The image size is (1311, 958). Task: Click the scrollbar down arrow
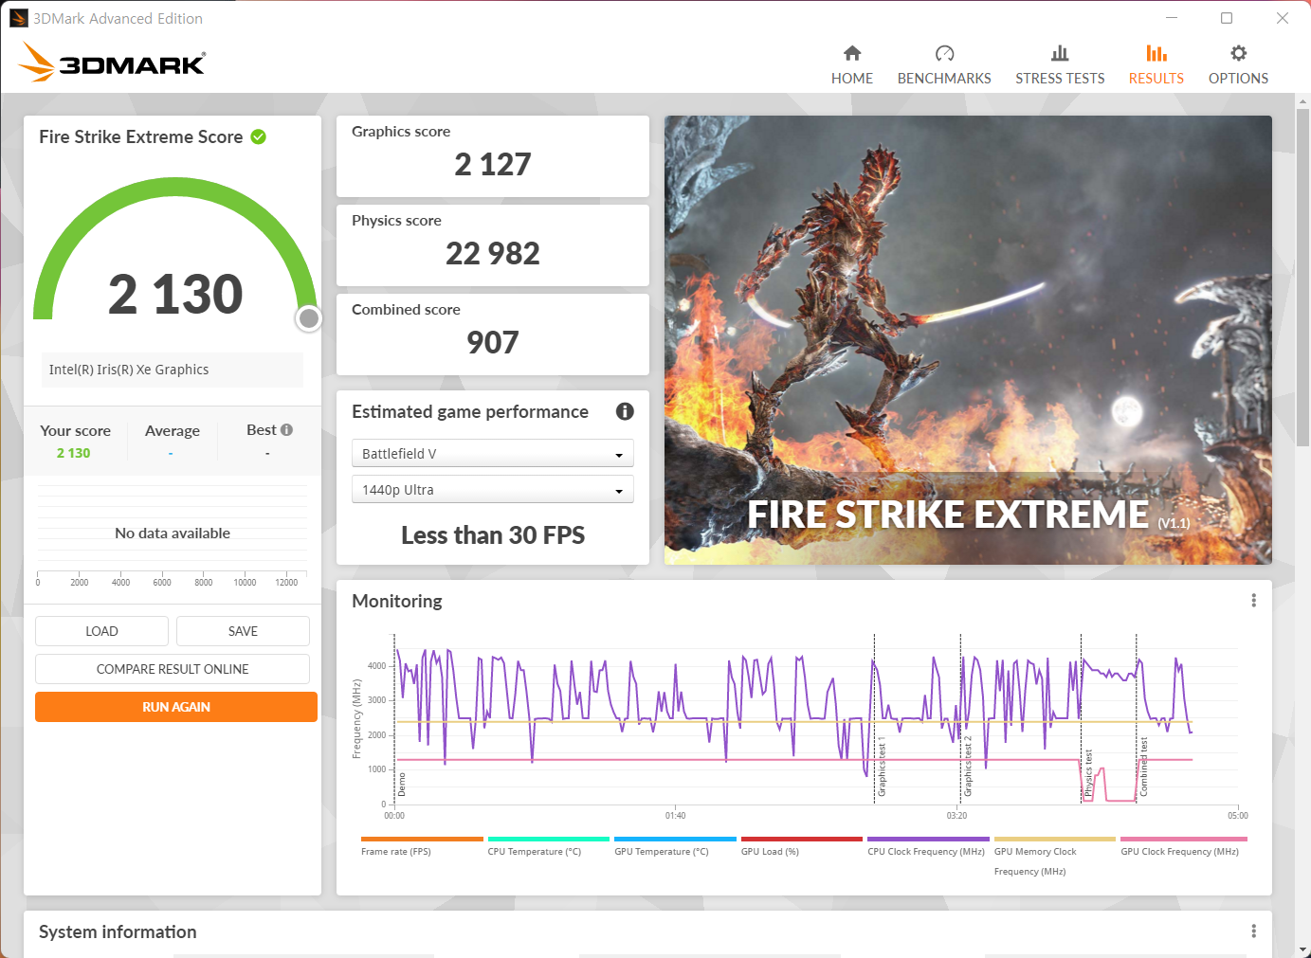(1302, 949)
